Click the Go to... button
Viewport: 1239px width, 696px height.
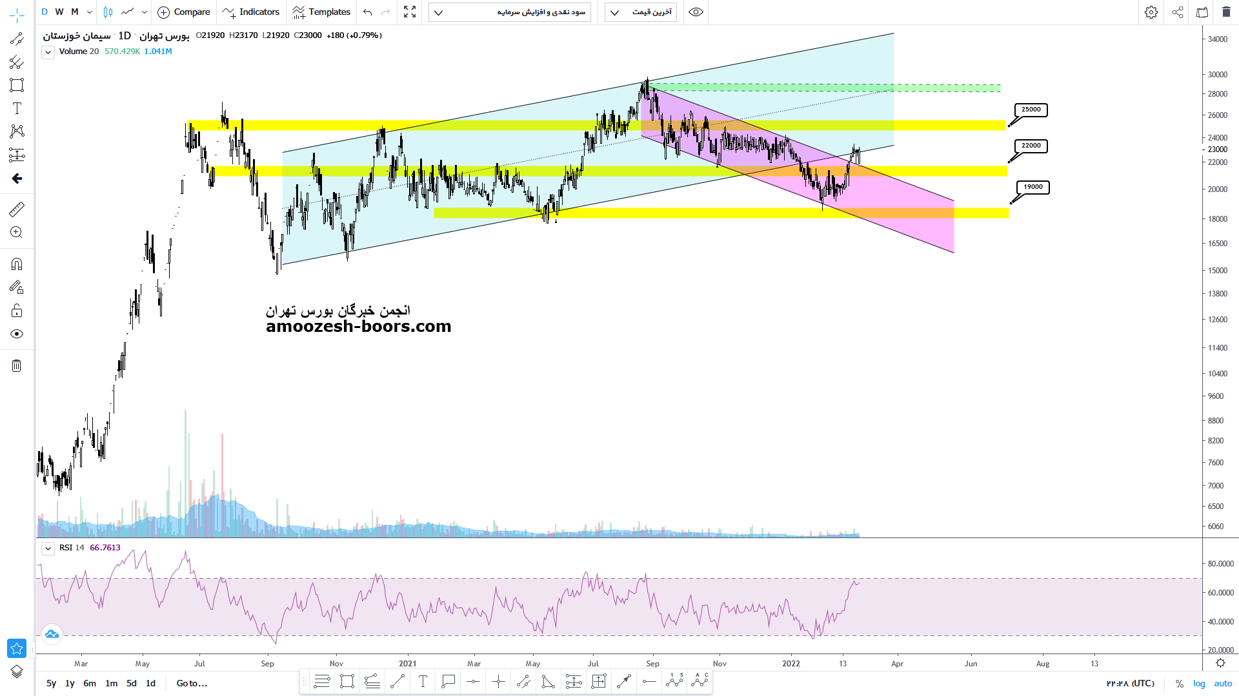192,683
